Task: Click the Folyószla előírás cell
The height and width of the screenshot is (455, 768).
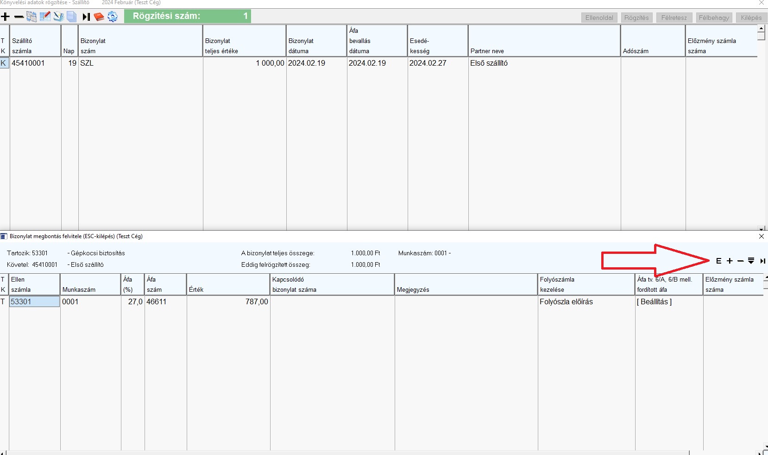Action: click(x=566, y=302)
